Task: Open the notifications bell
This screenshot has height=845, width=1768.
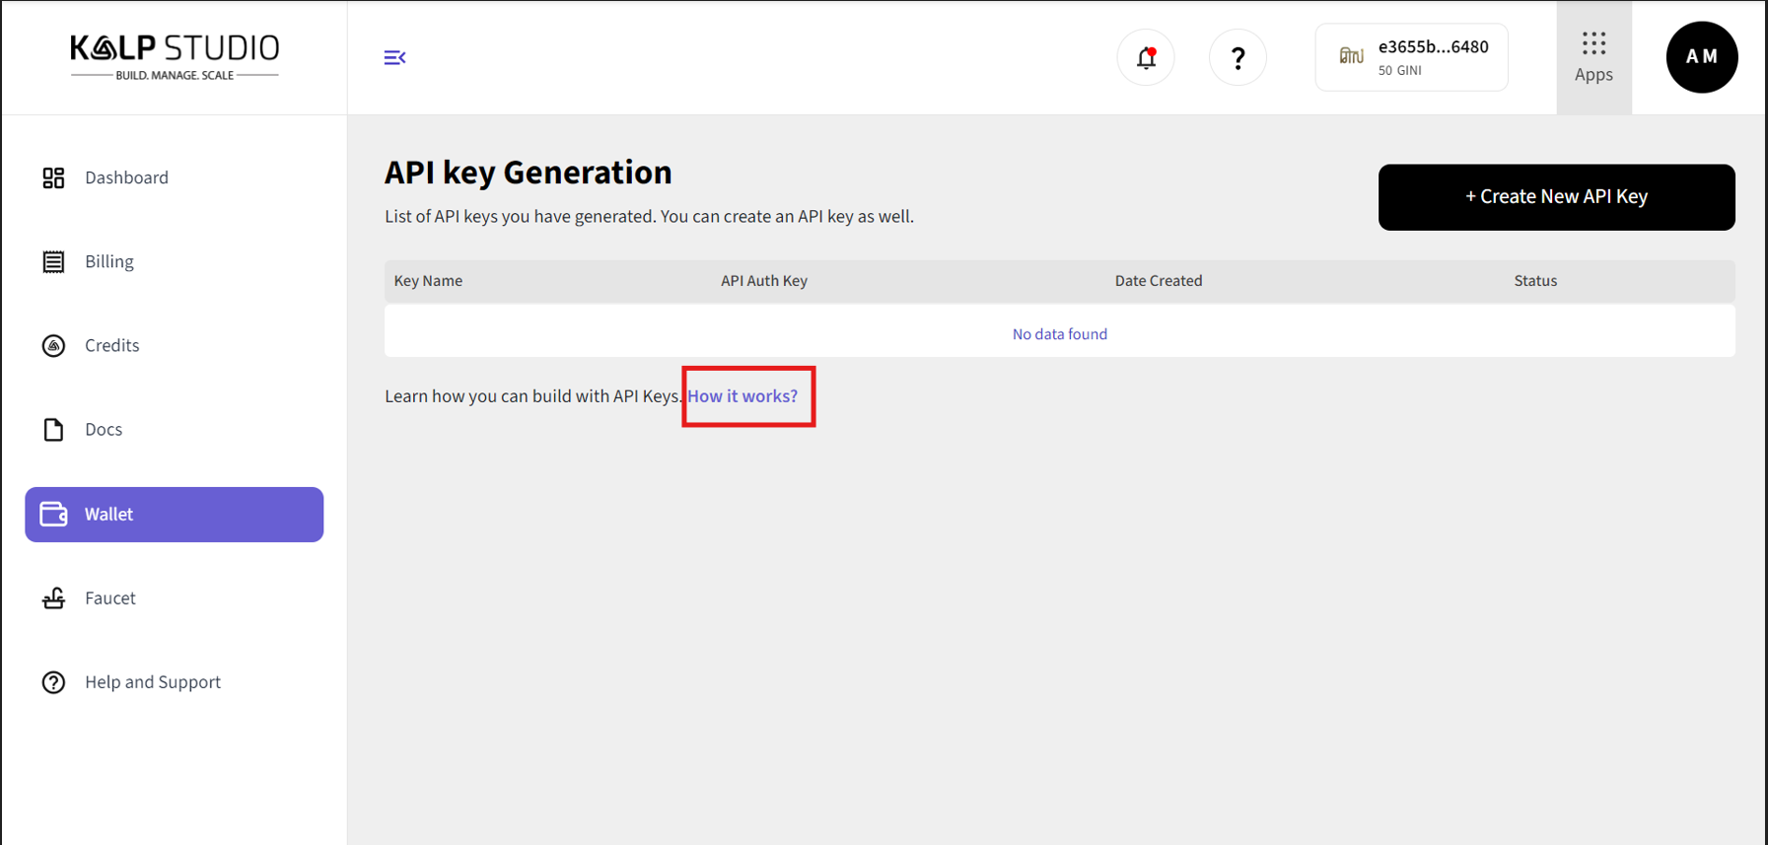Action: 1145,57
